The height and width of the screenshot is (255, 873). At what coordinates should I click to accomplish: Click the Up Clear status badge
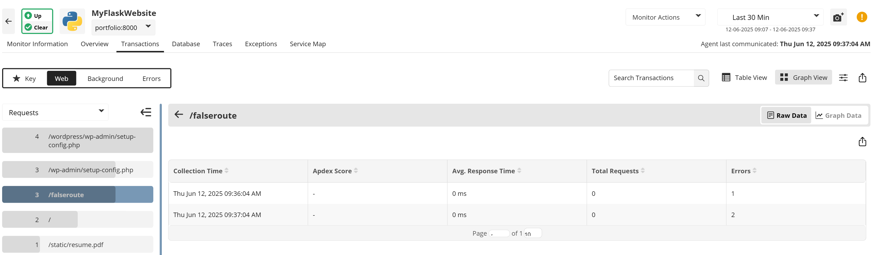pos(37,21)
